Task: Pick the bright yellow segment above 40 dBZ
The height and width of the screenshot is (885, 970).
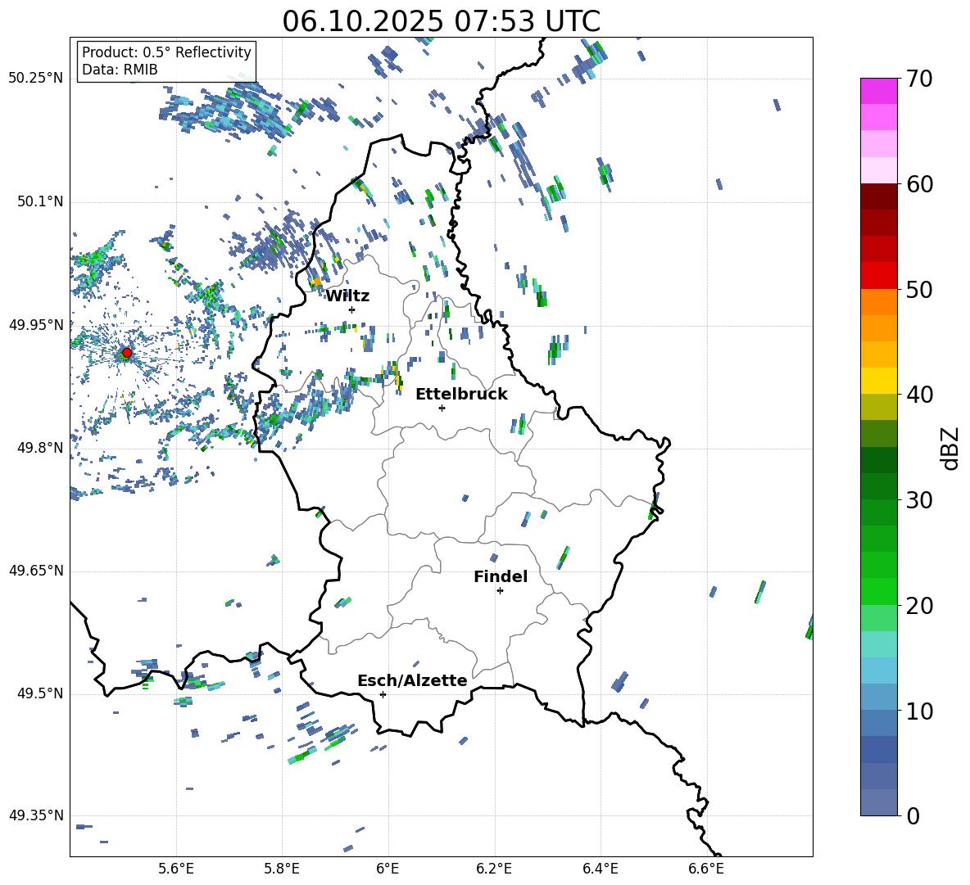Action: [x=878, y=381]
